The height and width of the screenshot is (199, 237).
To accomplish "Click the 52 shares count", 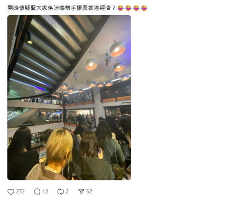I will point(89,191).
